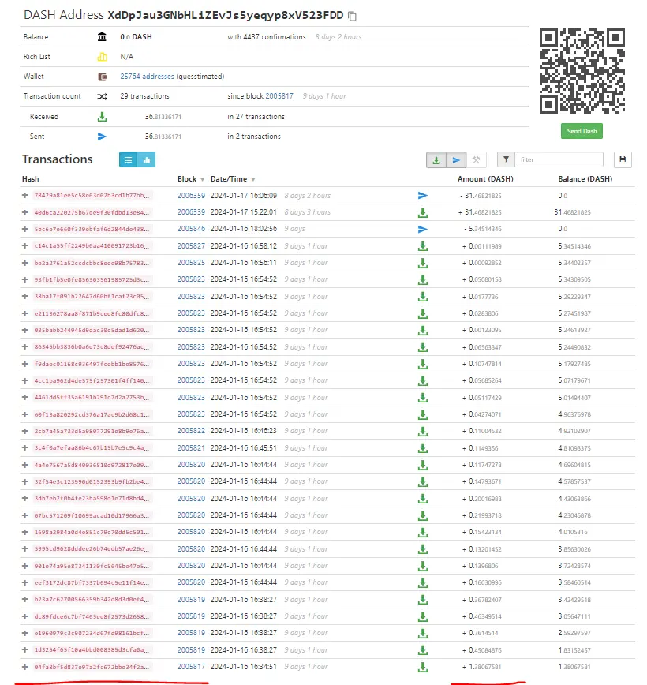Click the Rich List chart icon
This screenshot has height=685, width=647.
(x=102, y=57)
